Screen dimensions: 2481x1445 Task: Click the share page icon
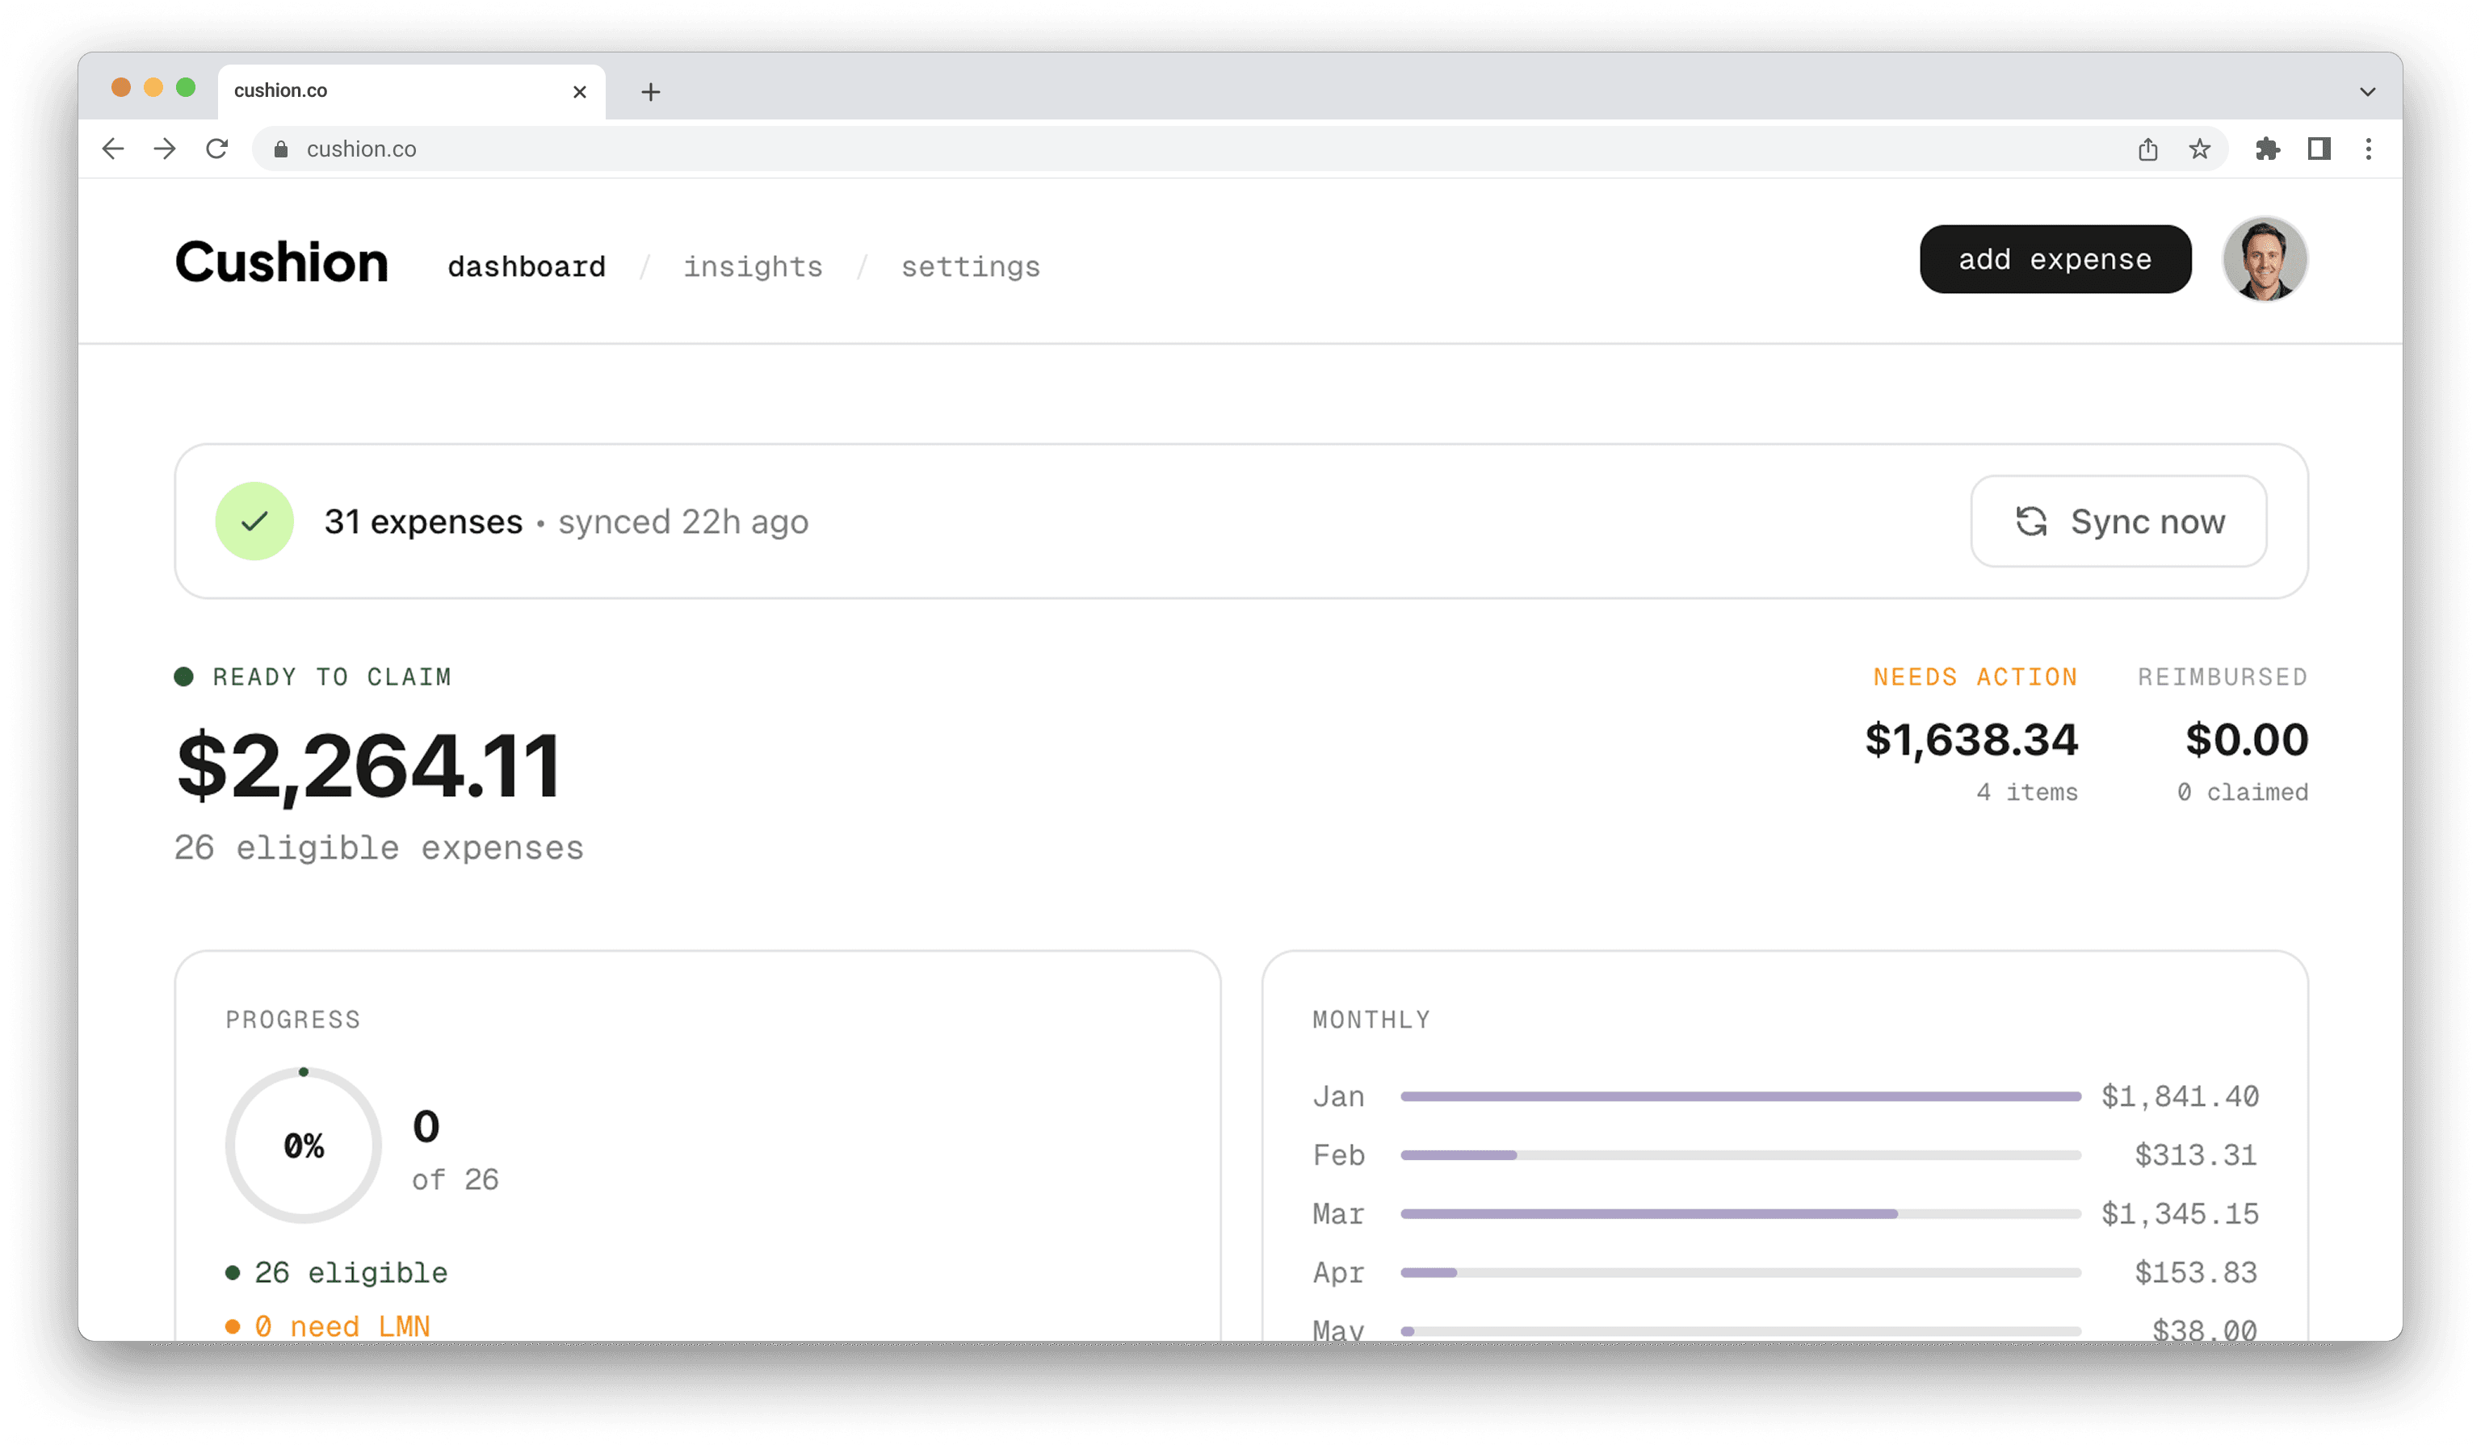(2147, 149)
